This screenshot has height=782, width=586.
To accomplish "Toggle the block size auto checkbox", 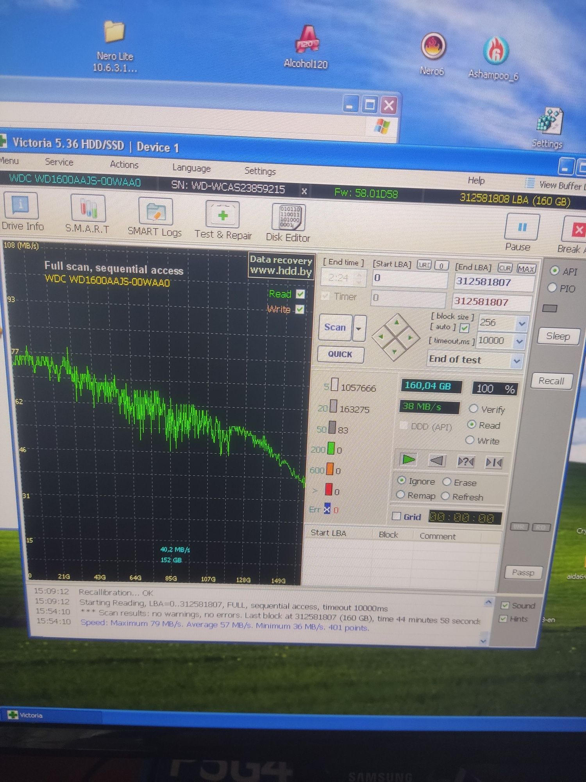I will tap(464, 328).
